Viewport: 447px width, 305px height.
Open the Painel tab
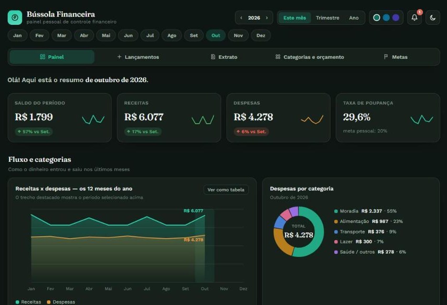point(52,57)
